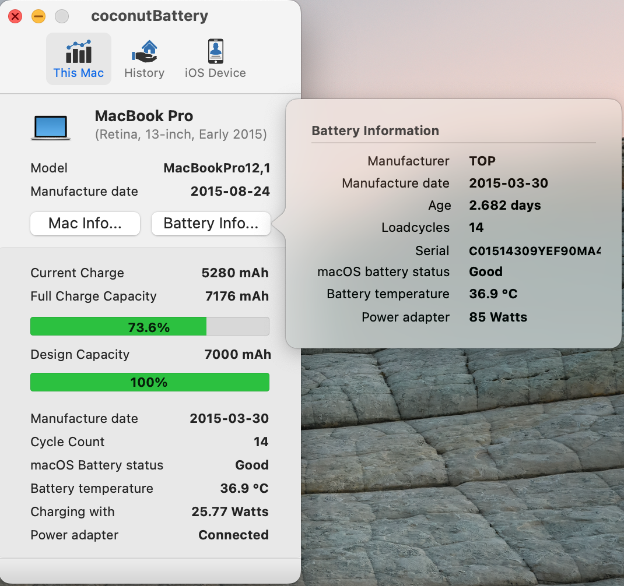Click the Current Charge label
Screen dimensions: 624x586
(x=77, y=273)
